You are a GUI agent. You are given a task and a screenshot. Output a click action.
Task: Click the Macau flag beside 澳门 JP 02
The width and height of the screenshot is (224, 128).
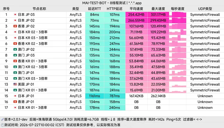coord(15,49)
